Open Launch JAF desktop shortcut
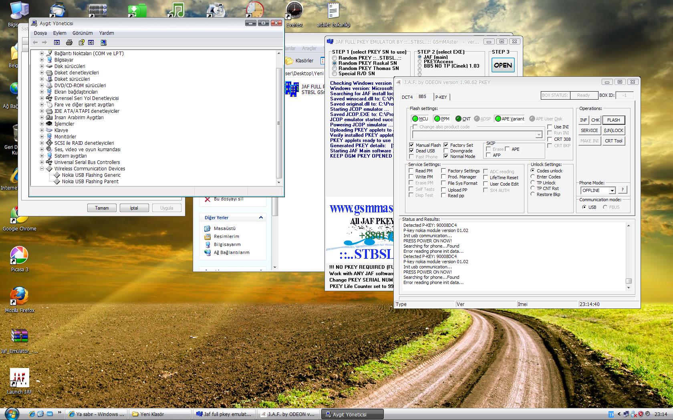Image resolution: width=673 pixels, height=420 pixels. point(19,382)
